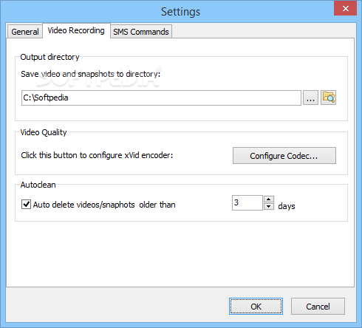Click the days value field

pyautogui.click(x=247, y=203)
